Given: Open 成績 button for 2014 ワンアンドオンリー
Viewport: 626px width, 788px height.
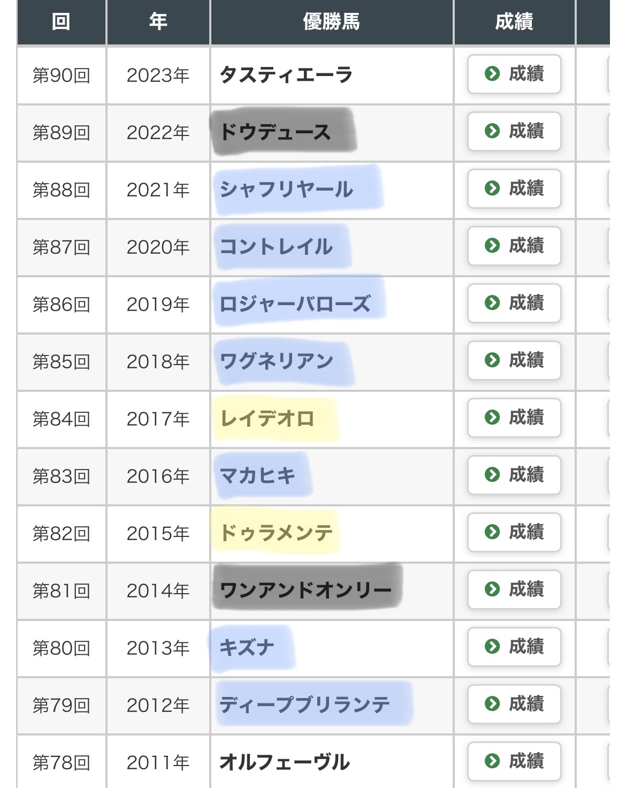Looking at the screenshot, I should (x=514, y=589).
